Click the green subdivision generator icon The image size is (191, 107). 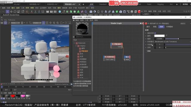click(x=67, y=12)
